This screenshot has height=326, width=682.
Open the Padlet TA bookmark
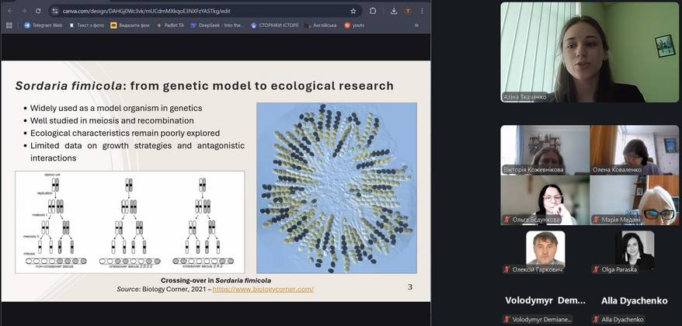(x=169, y=25)
